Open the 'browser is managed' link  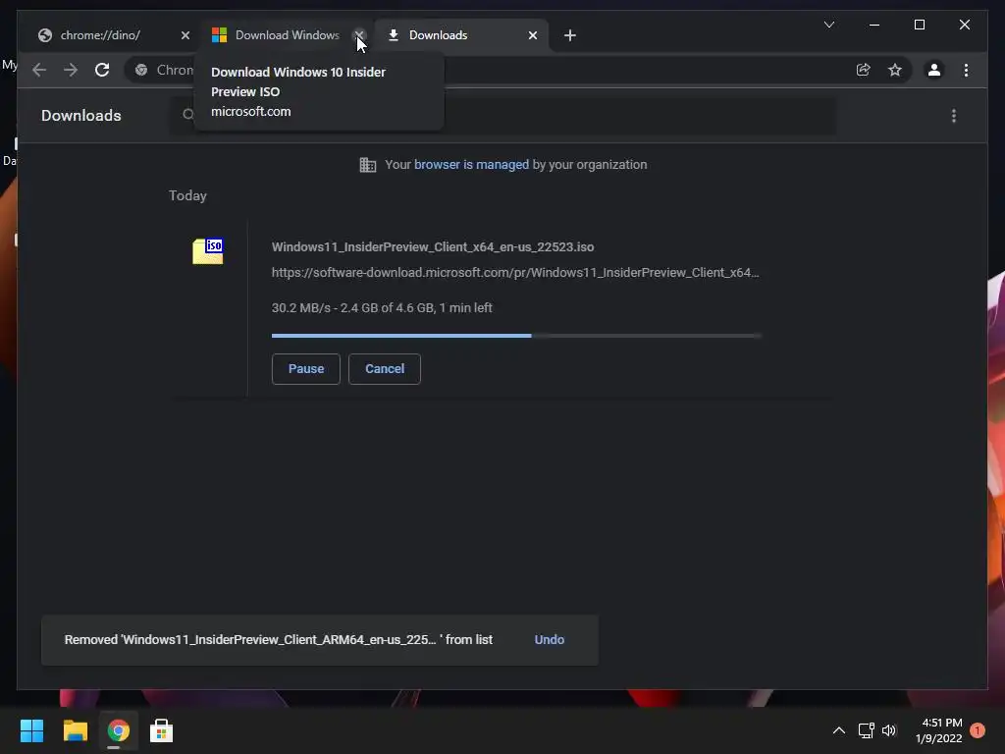[x=471, y=165]
